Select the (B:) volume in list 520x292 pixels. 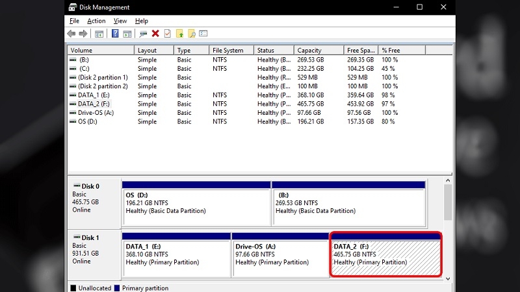point(84,60)
